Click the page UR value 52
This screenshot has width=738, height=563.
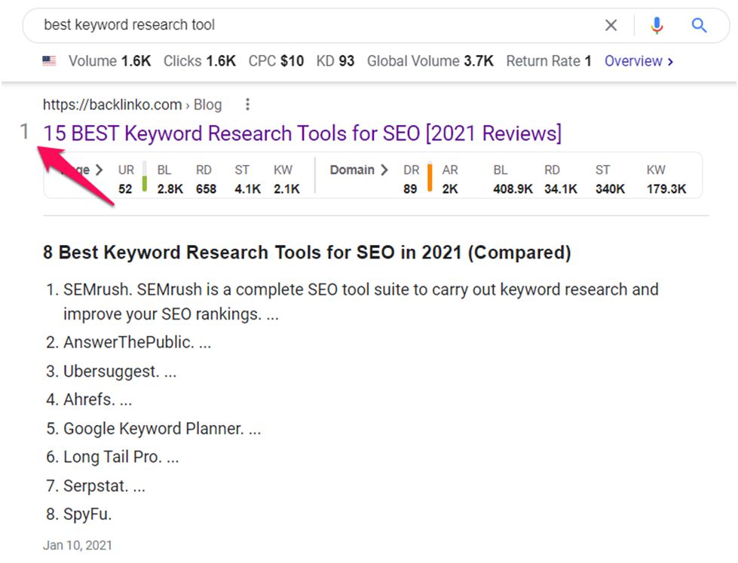pos(125,188)
